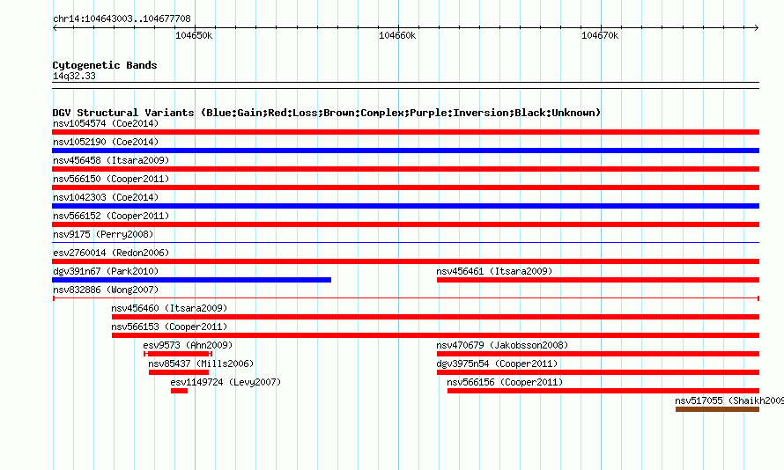Open the nsv470679 (Jakobsson2008) label
Image resolution: width=784 pixels, height=470 pixels.
(502, 345)
